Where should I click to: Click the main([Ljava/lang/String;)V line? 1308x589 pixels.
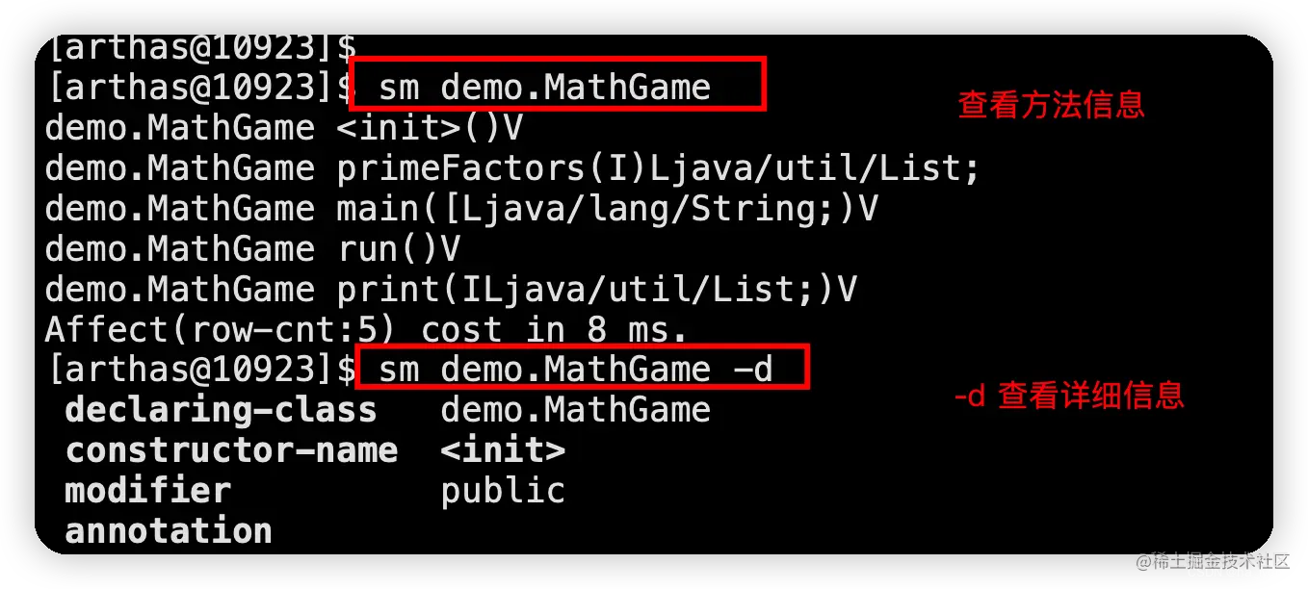point(461,209)
